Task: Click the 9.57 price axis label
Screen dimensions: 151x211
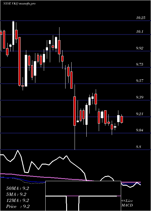Action: (x=140, y=81)
